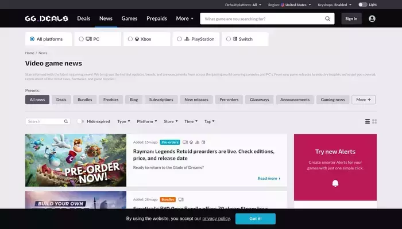Open the Games navigation tab
This screenshot has height=229, width=402.
click(129, 18)
